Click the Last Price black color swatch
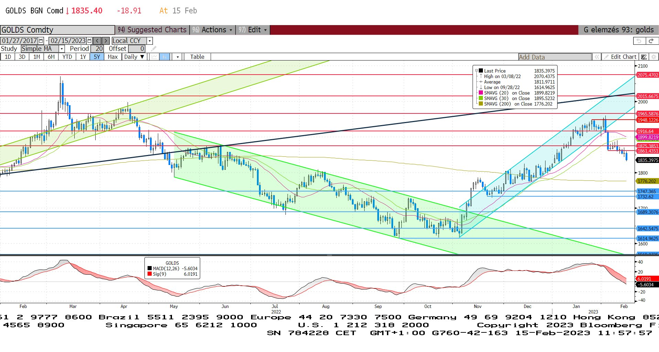This screenshot has height=352, width=659. click(x=481, y=70)
